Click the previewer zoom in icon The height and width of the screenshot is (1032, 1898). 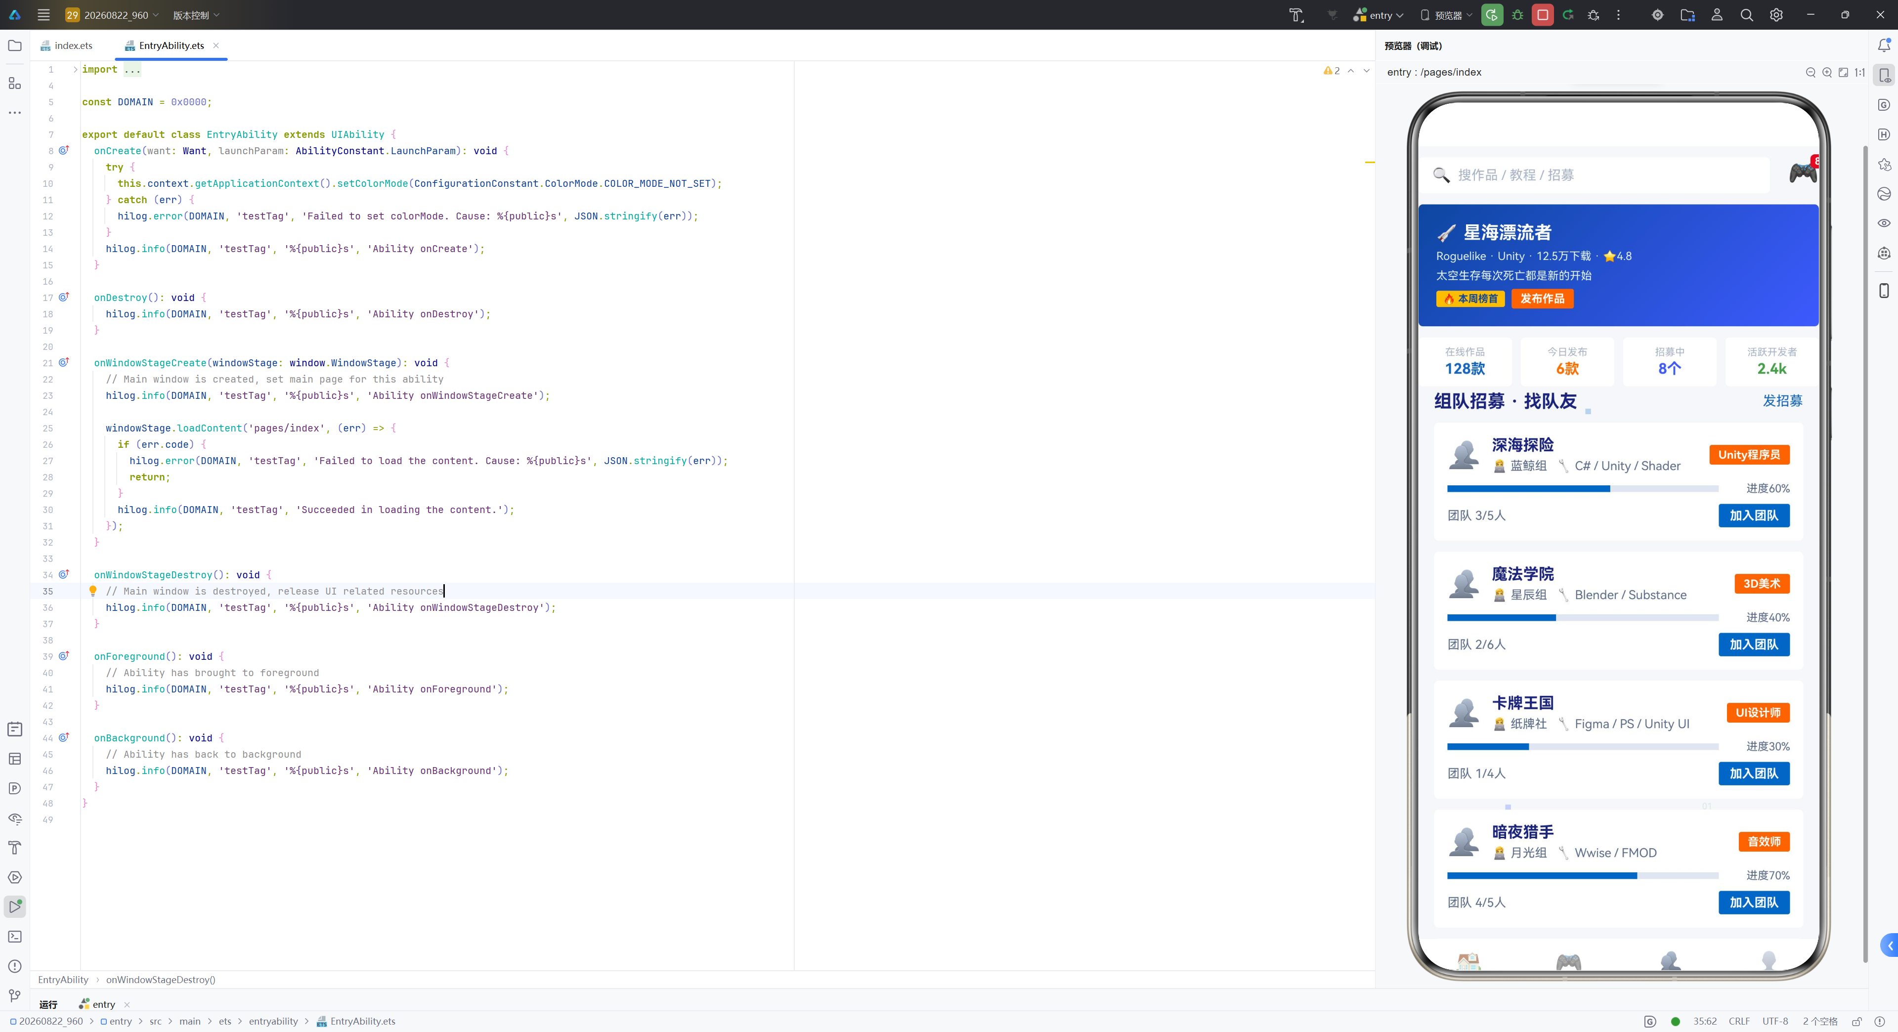coord(1826,72)
